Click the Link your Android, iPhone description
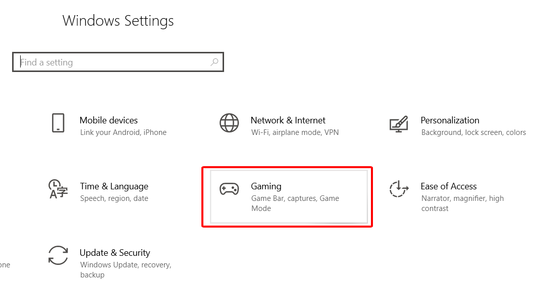 [x=123, y=132]
